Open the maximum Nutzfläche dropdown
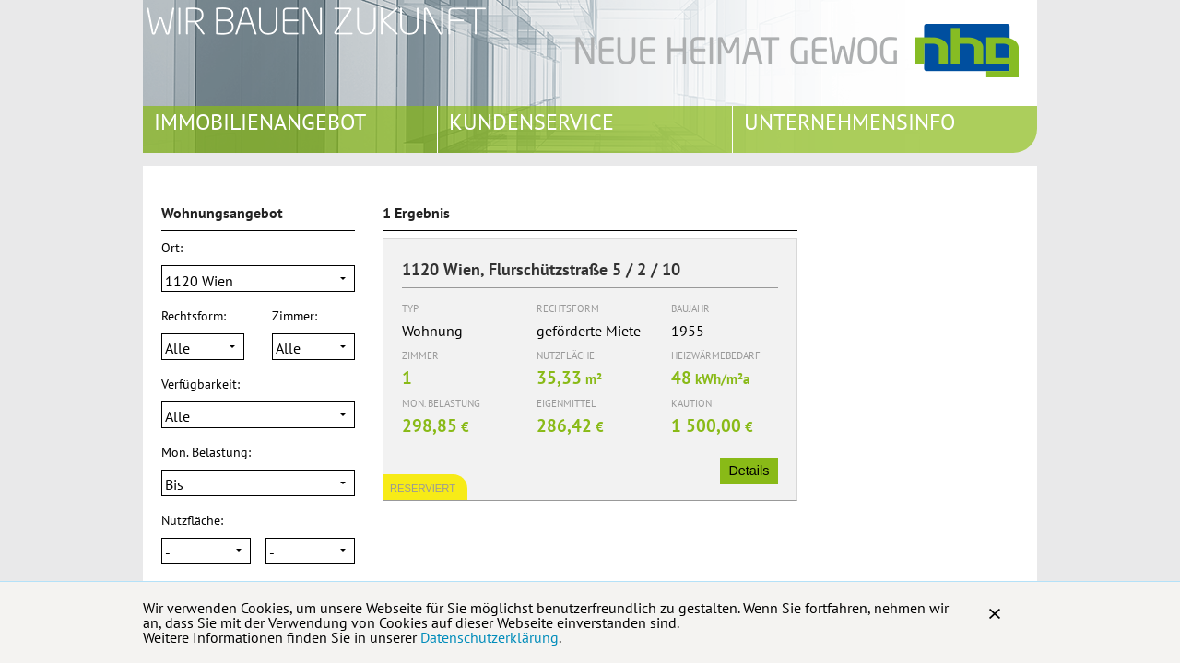 pyautogui.click(x=310, y=551)
